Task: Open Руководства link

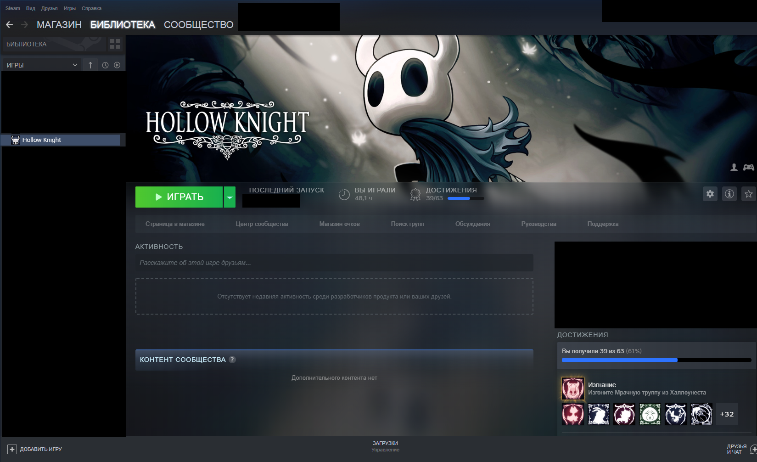Action: 538,224
